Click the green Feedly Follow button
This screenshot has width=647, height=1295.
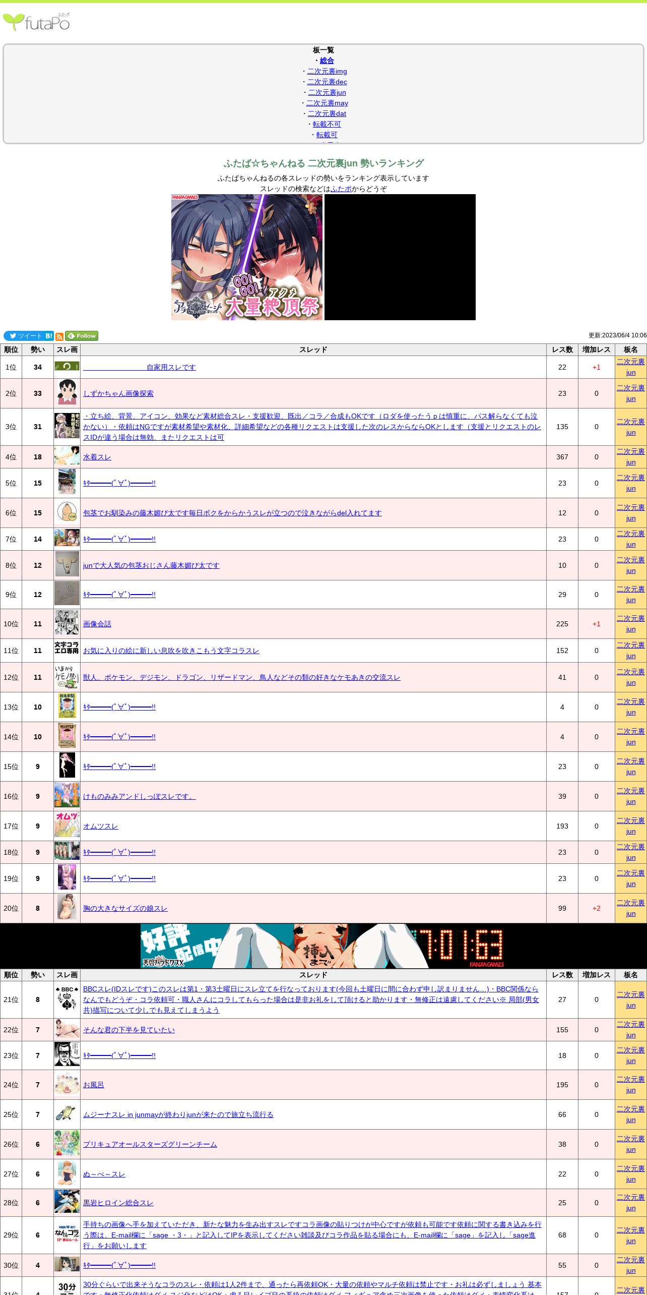[x=82, y=336]
